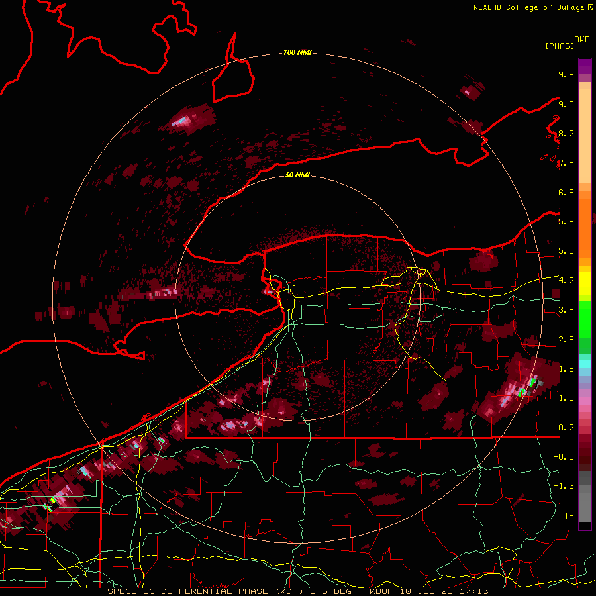Click the 6.6 scale label
This screenshot has height=596, width=596.
tap(566, 192)
